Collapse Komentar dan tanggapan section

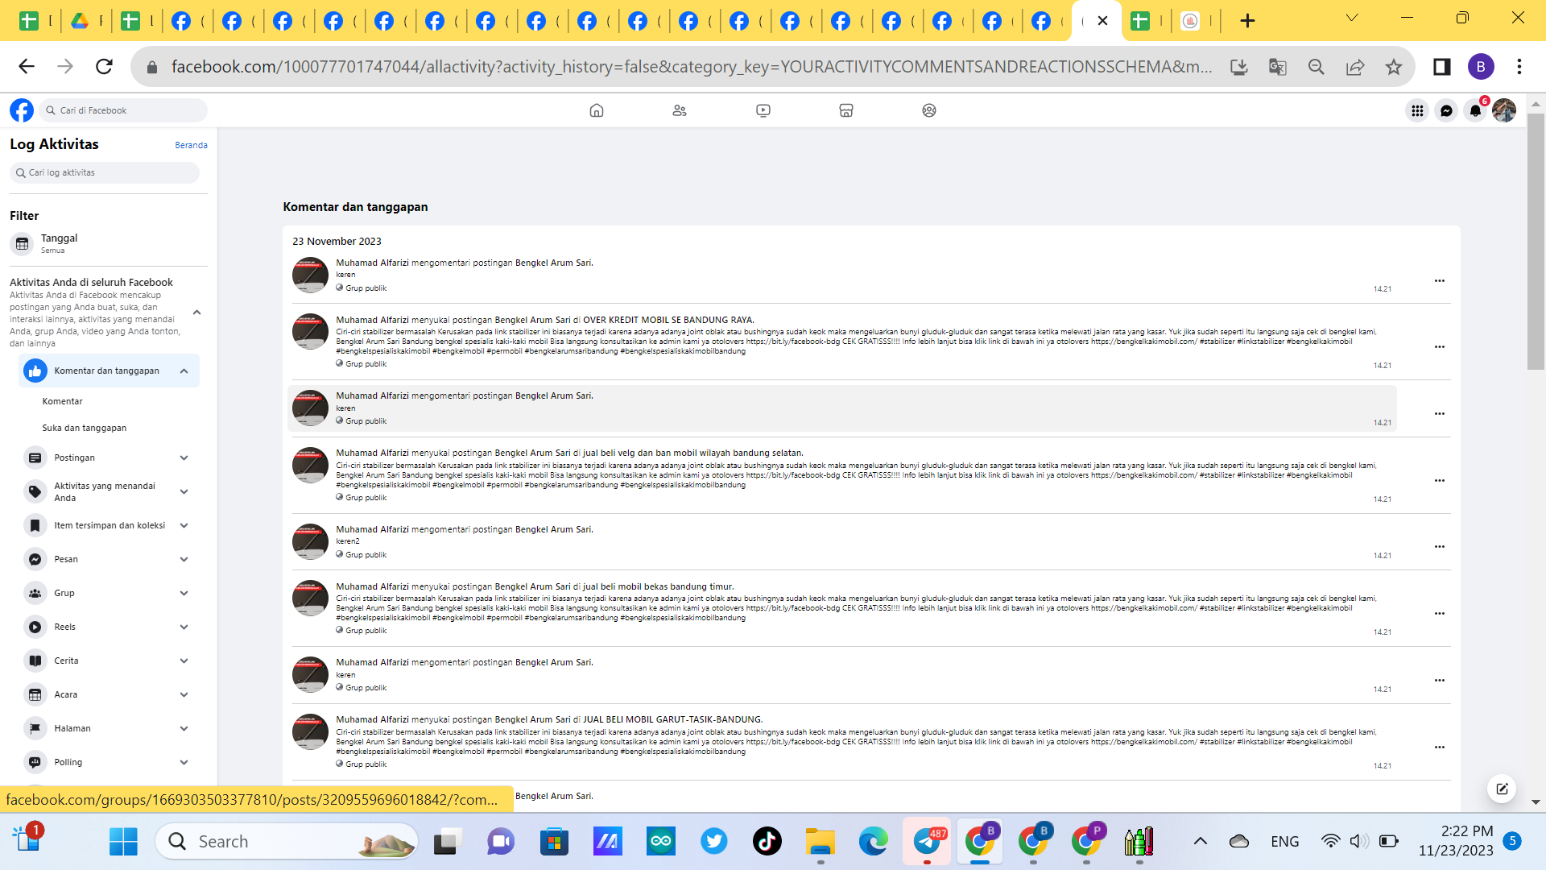tap(184, 371)
